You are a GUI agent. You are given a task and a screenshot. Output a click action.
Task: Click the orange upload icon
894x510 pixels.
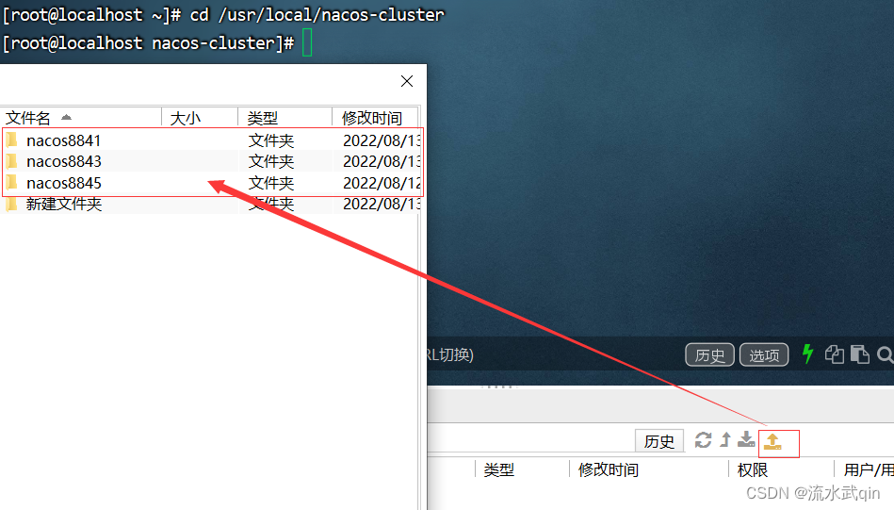click(772, 441)
